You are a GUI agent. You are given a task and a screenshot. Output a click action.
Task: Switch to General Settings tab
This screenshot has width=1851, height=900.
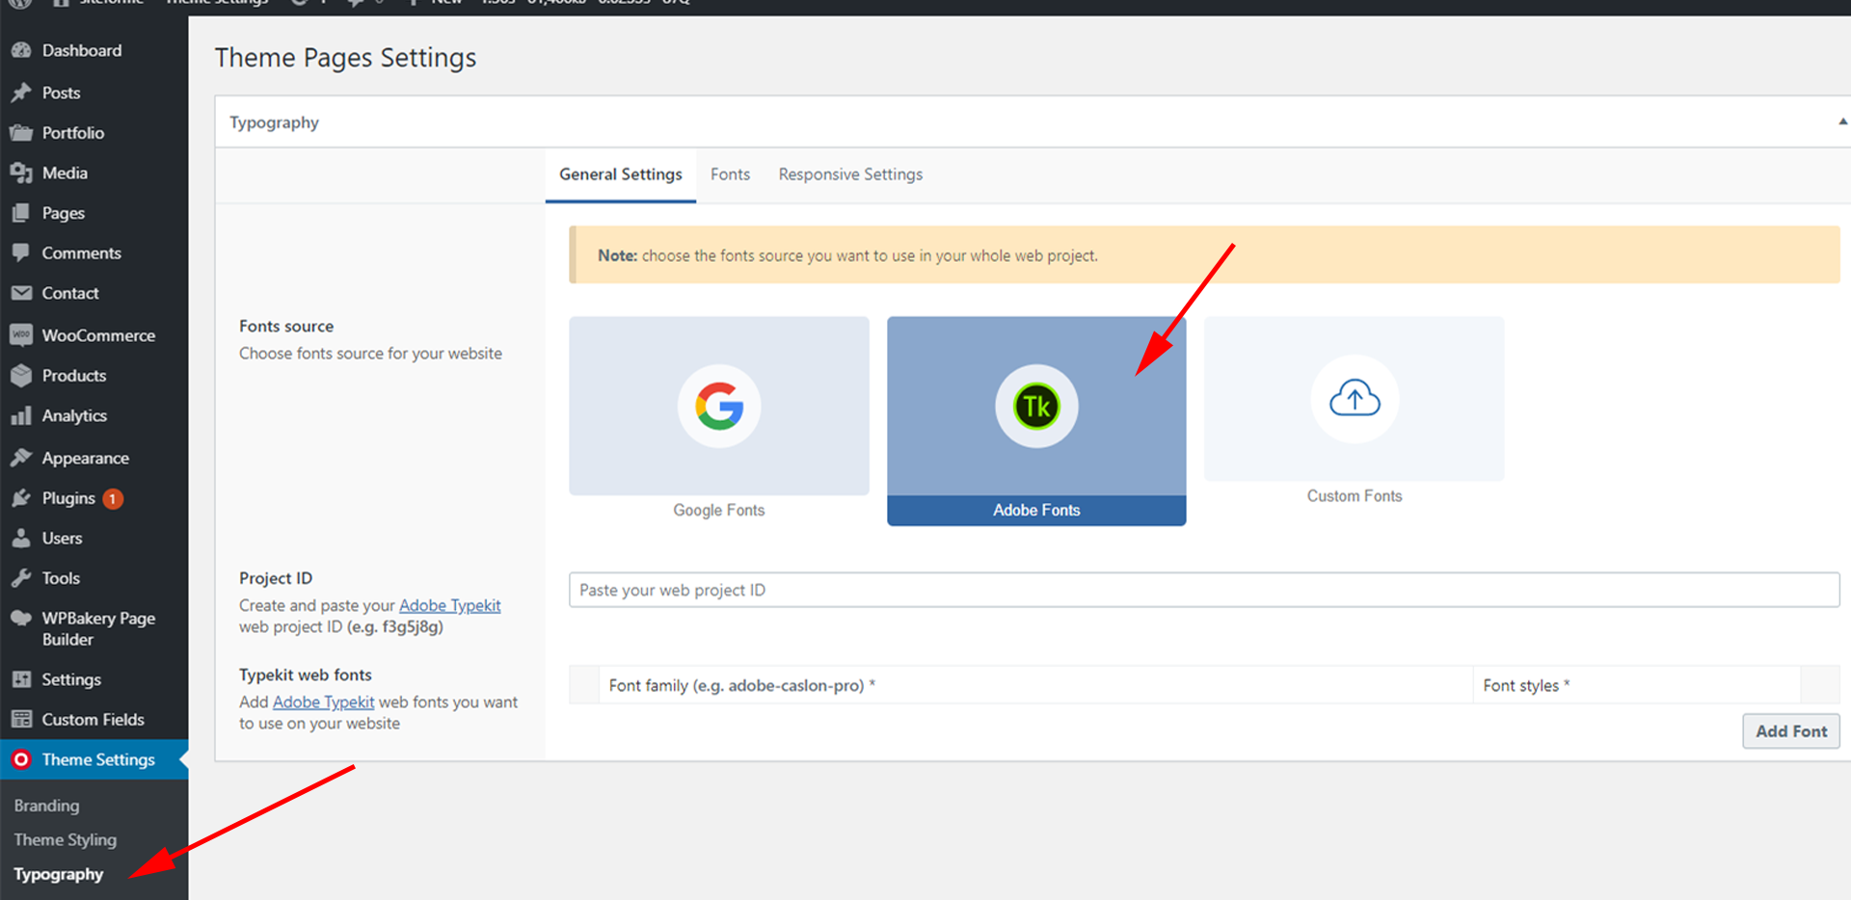tap(621, 174)
